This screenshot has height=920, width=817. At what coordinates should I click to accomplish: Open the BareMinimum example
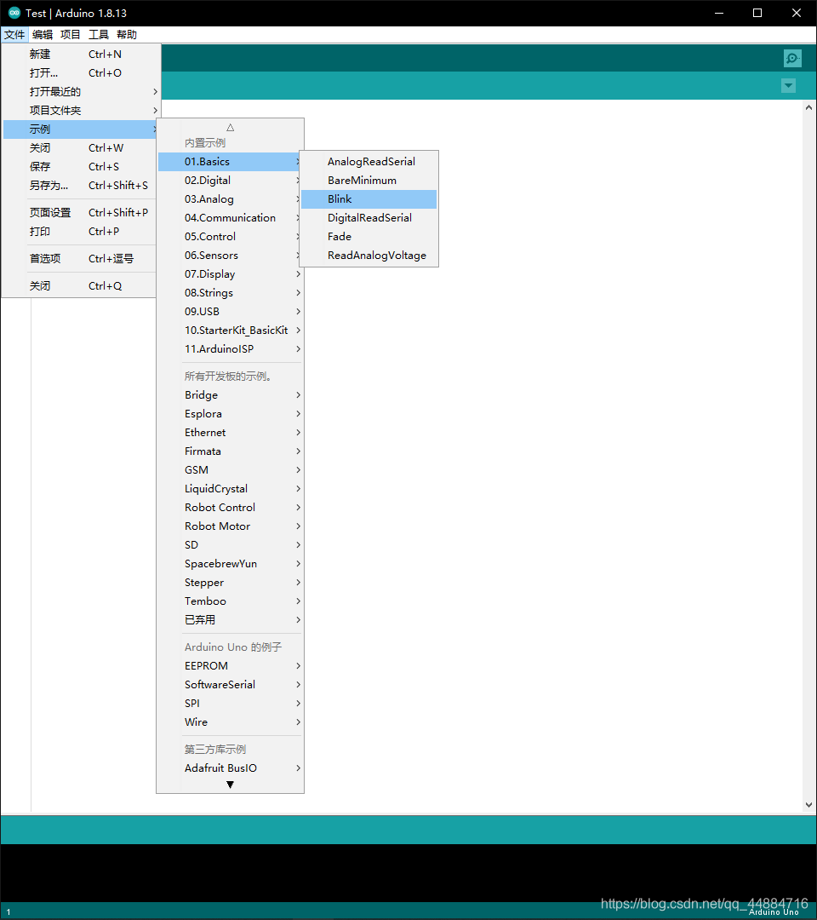coord(369,180)
